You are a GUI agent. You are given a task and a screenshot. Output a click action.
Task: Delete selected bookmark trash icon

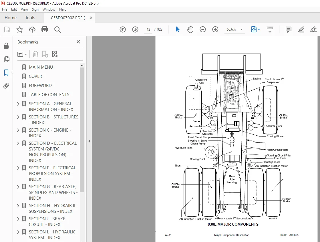pyautogui.click(x=35, y=54)
